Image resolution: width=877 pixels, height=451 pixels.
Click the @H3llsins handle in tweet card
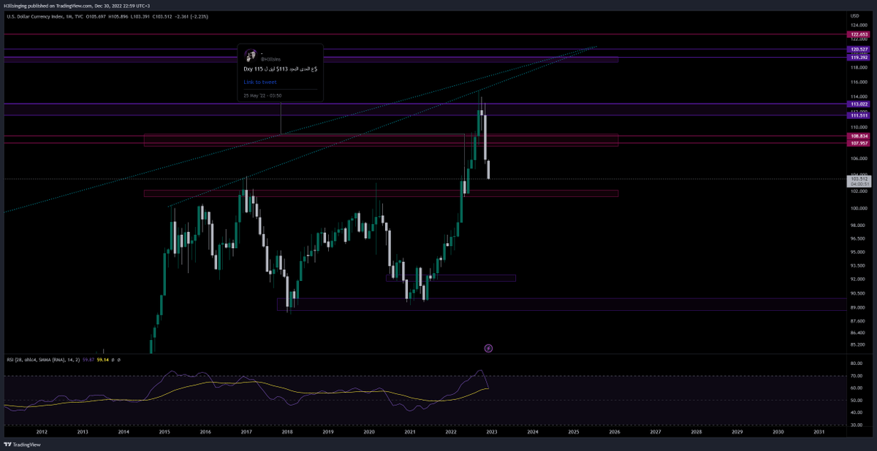[269, 59]
